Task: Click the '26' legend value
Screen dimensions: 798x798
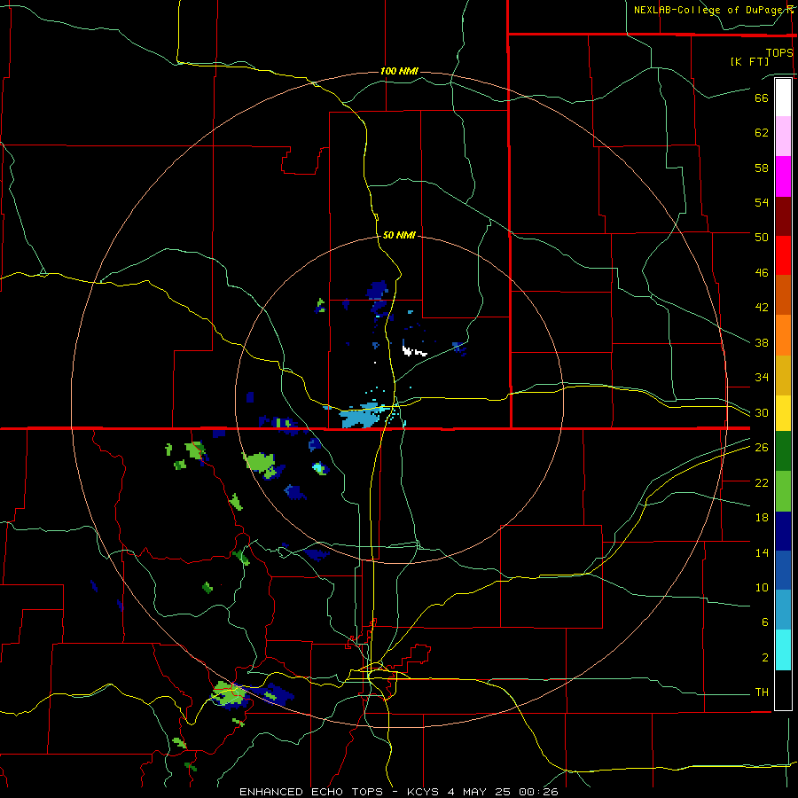Action: [762, 448]
